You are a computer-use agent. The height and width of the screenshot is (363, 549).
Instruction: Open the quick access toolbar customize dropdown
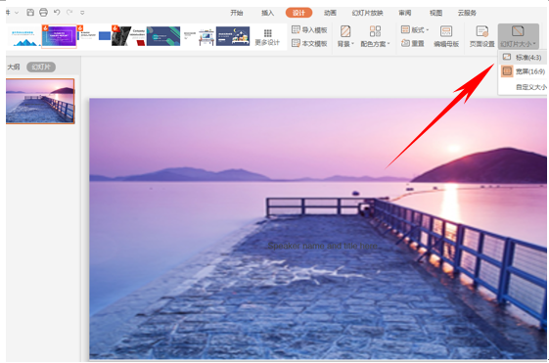click(82, 13)
